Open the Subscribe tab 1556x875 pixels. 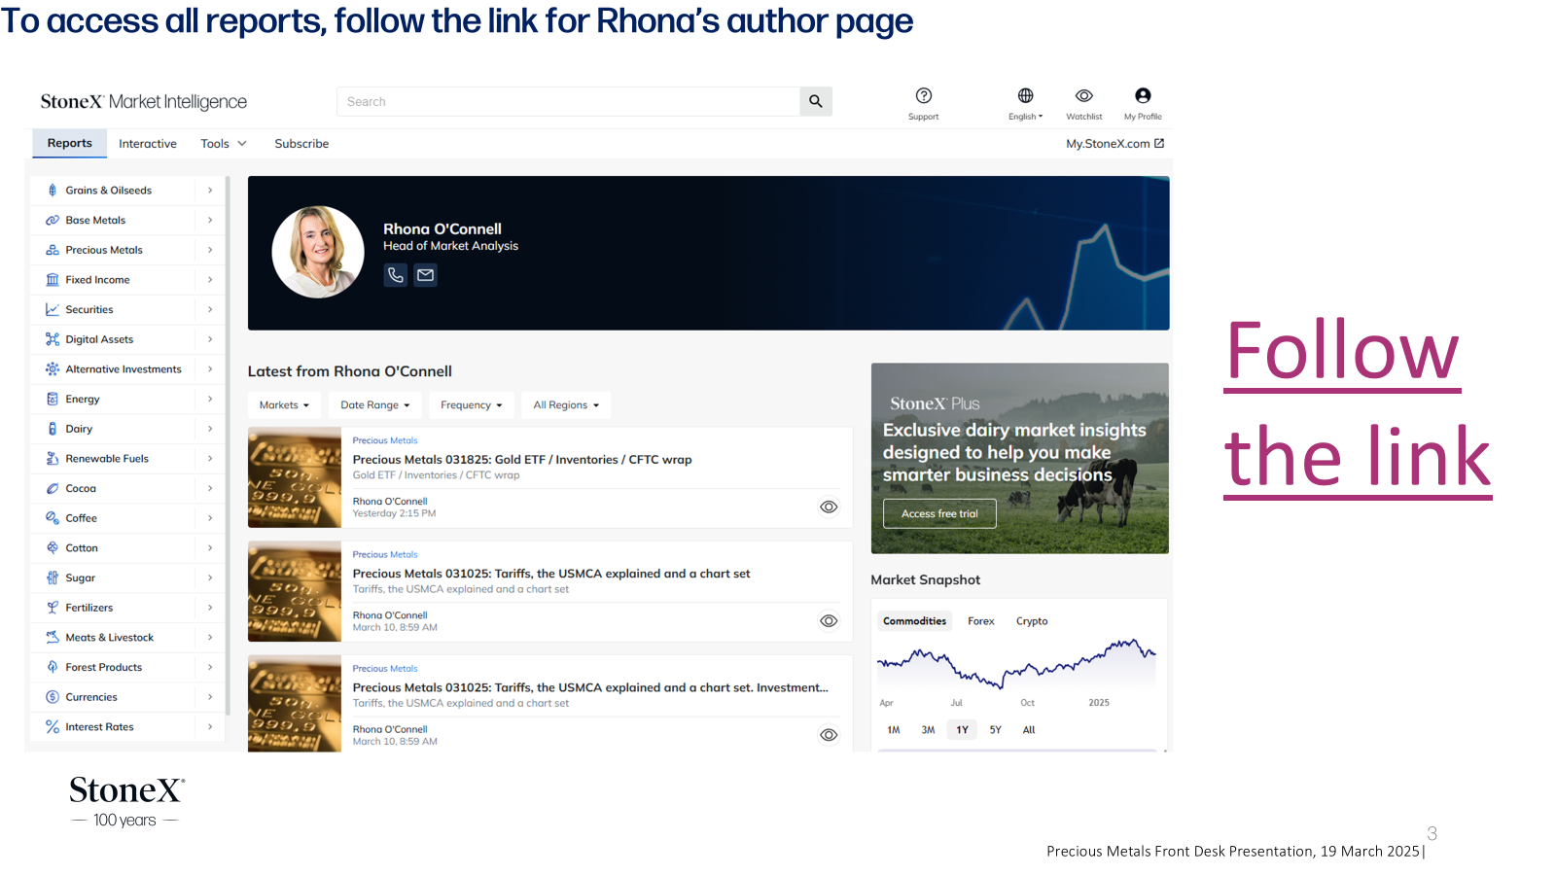(301, 144)
